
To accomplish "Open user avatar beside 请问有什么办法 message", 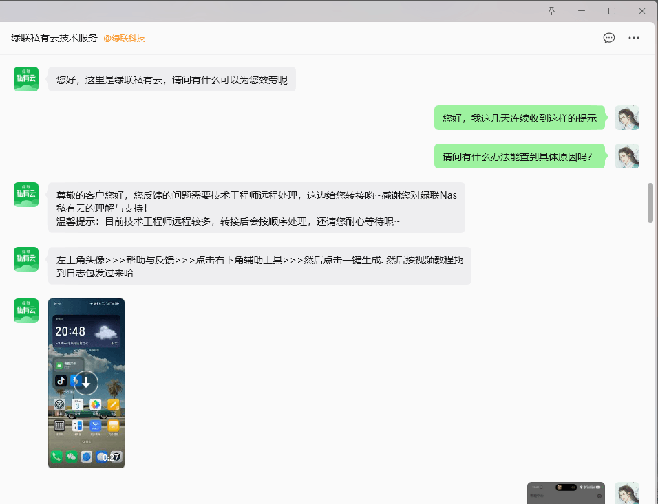I will (x=627, y=156).
